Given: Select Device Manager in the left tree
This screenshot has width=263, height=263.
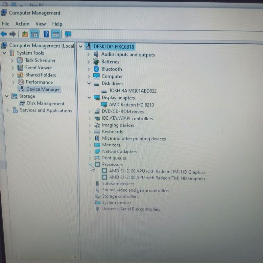Looking at the screenshot, I should (43, 89).
